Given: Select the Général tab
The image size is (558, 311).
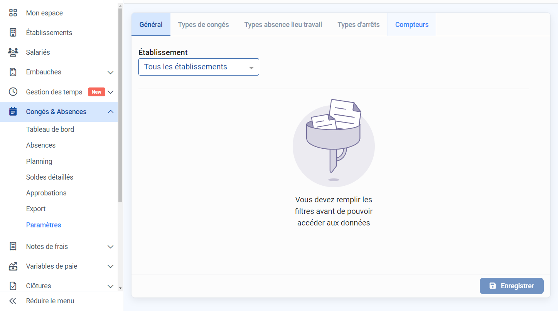Looking at the screenshot, I should [x=151, y=24].
